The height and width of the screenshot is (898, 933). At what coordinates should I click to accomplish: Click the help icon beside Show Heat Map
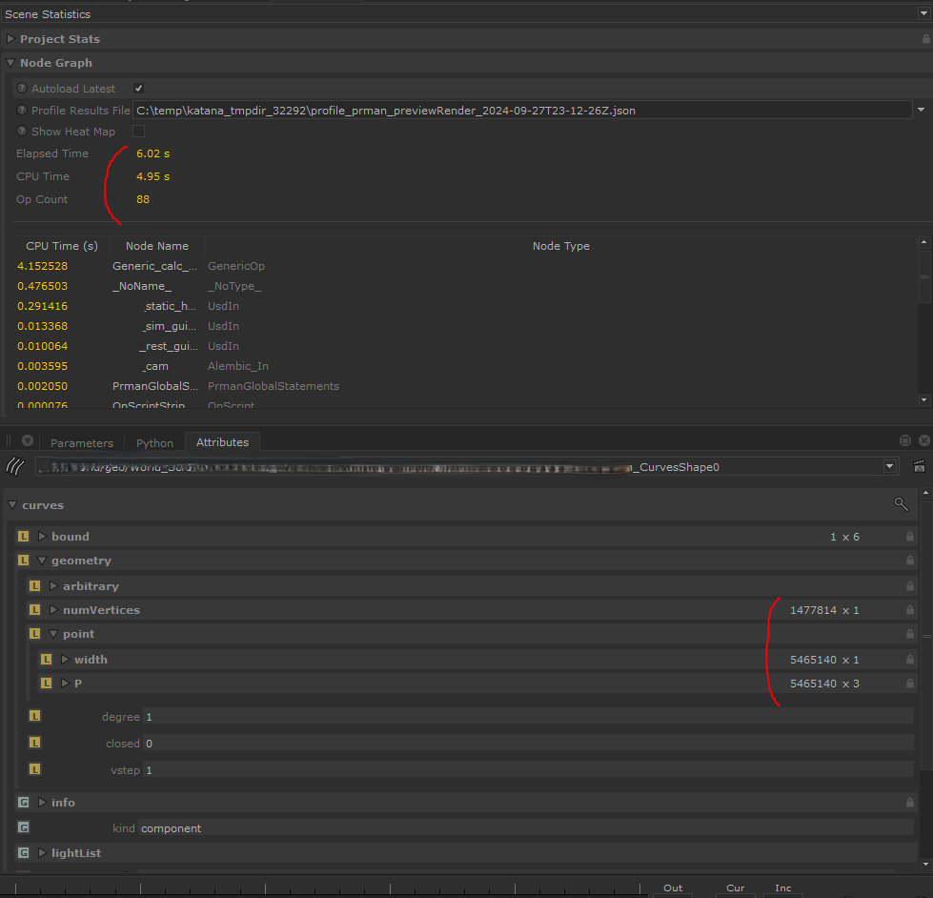[22, 132]
